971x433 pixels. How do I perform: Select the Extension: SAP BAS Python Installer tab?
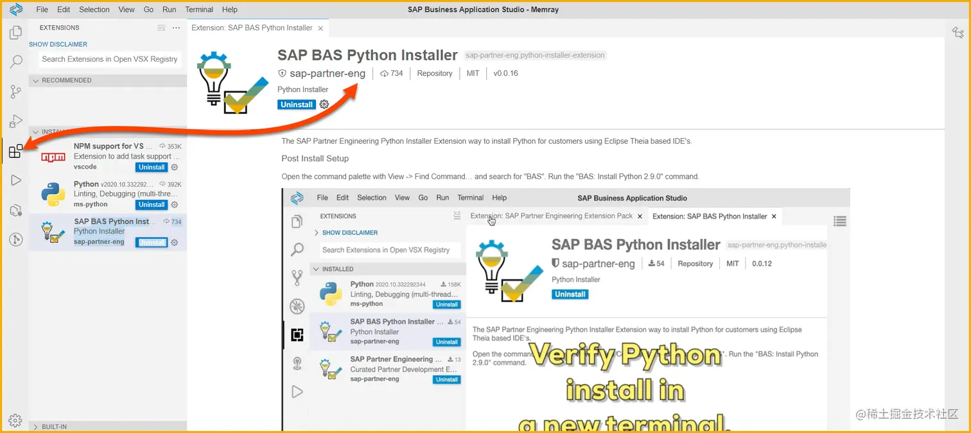point(258,28)
